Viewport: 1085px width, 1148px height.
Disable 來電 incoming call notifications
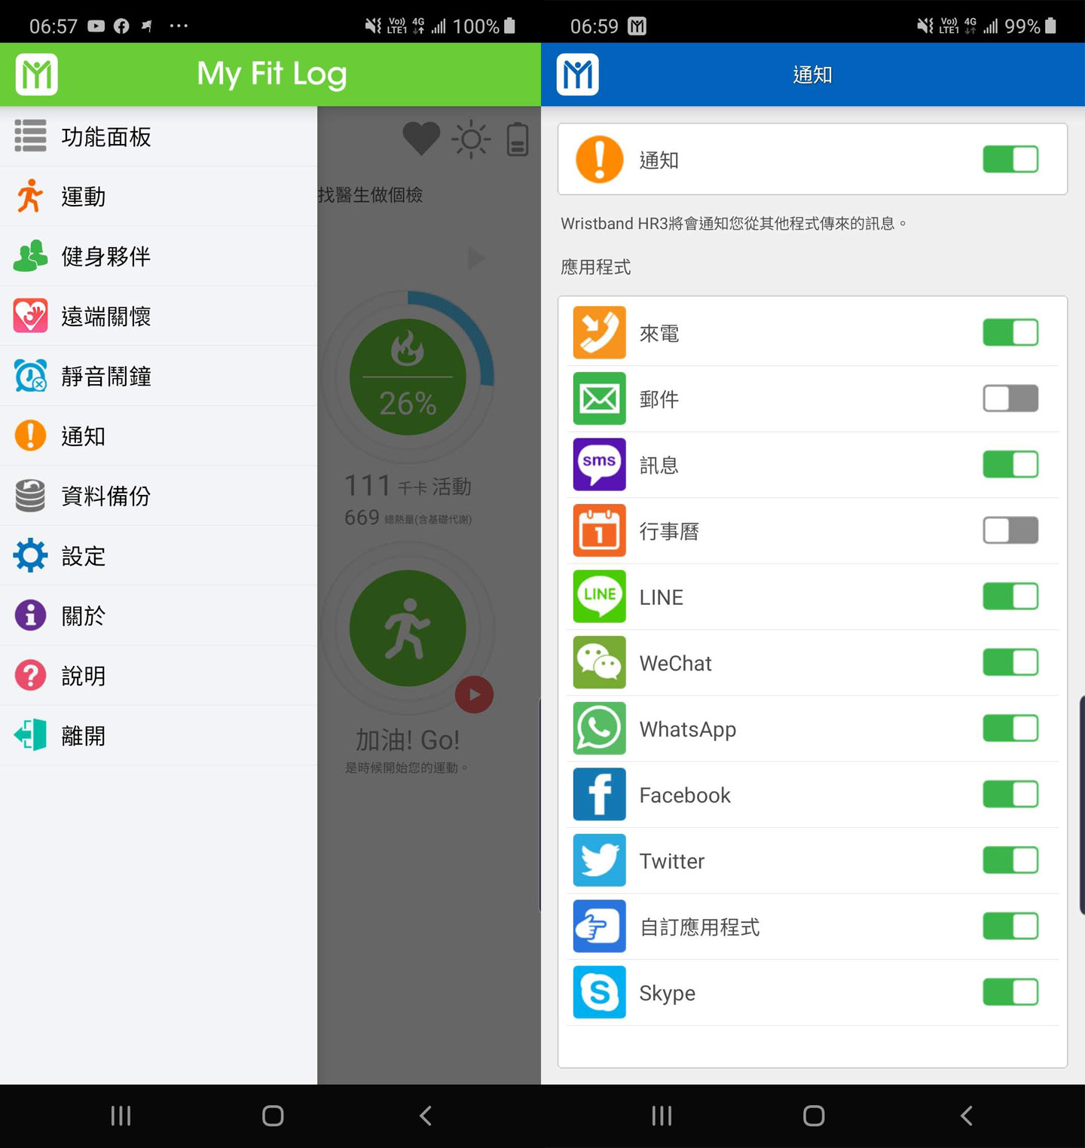(x=1010, y=333)
